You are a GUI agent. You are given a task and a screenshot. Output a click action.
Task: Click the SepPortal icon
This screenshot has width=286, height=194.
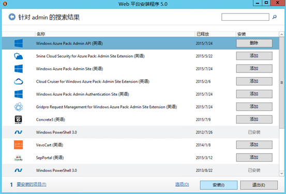click(x=19, y=157)
